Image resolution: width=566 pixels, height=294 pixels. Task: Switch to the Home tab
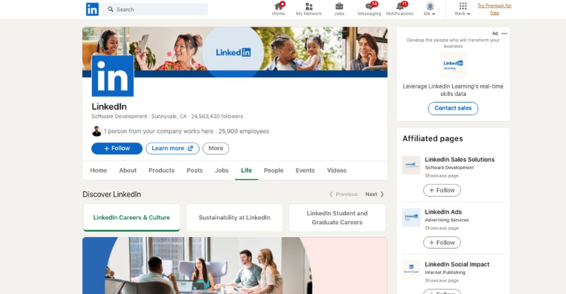pyautogui.click(x=99, y=170)
